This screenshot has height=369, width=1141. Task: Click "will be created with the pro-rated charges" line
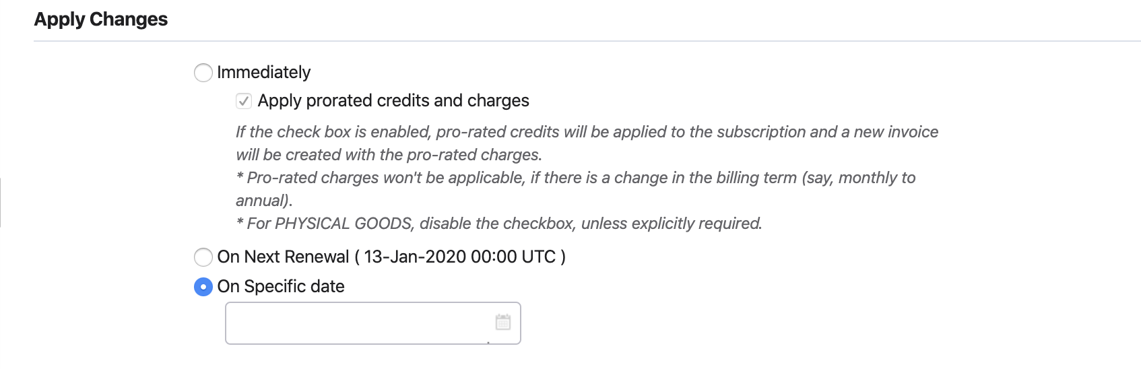pos(389,155)
